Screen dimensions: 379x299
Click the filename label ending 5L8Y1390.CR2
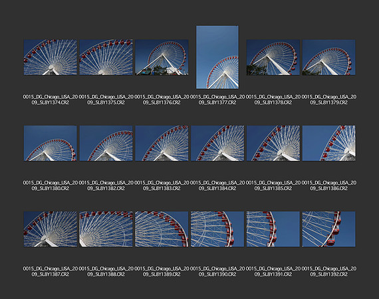point(217,271)
